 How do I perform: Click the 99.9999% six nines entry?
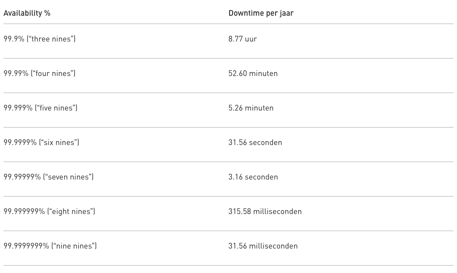[42, 142]
